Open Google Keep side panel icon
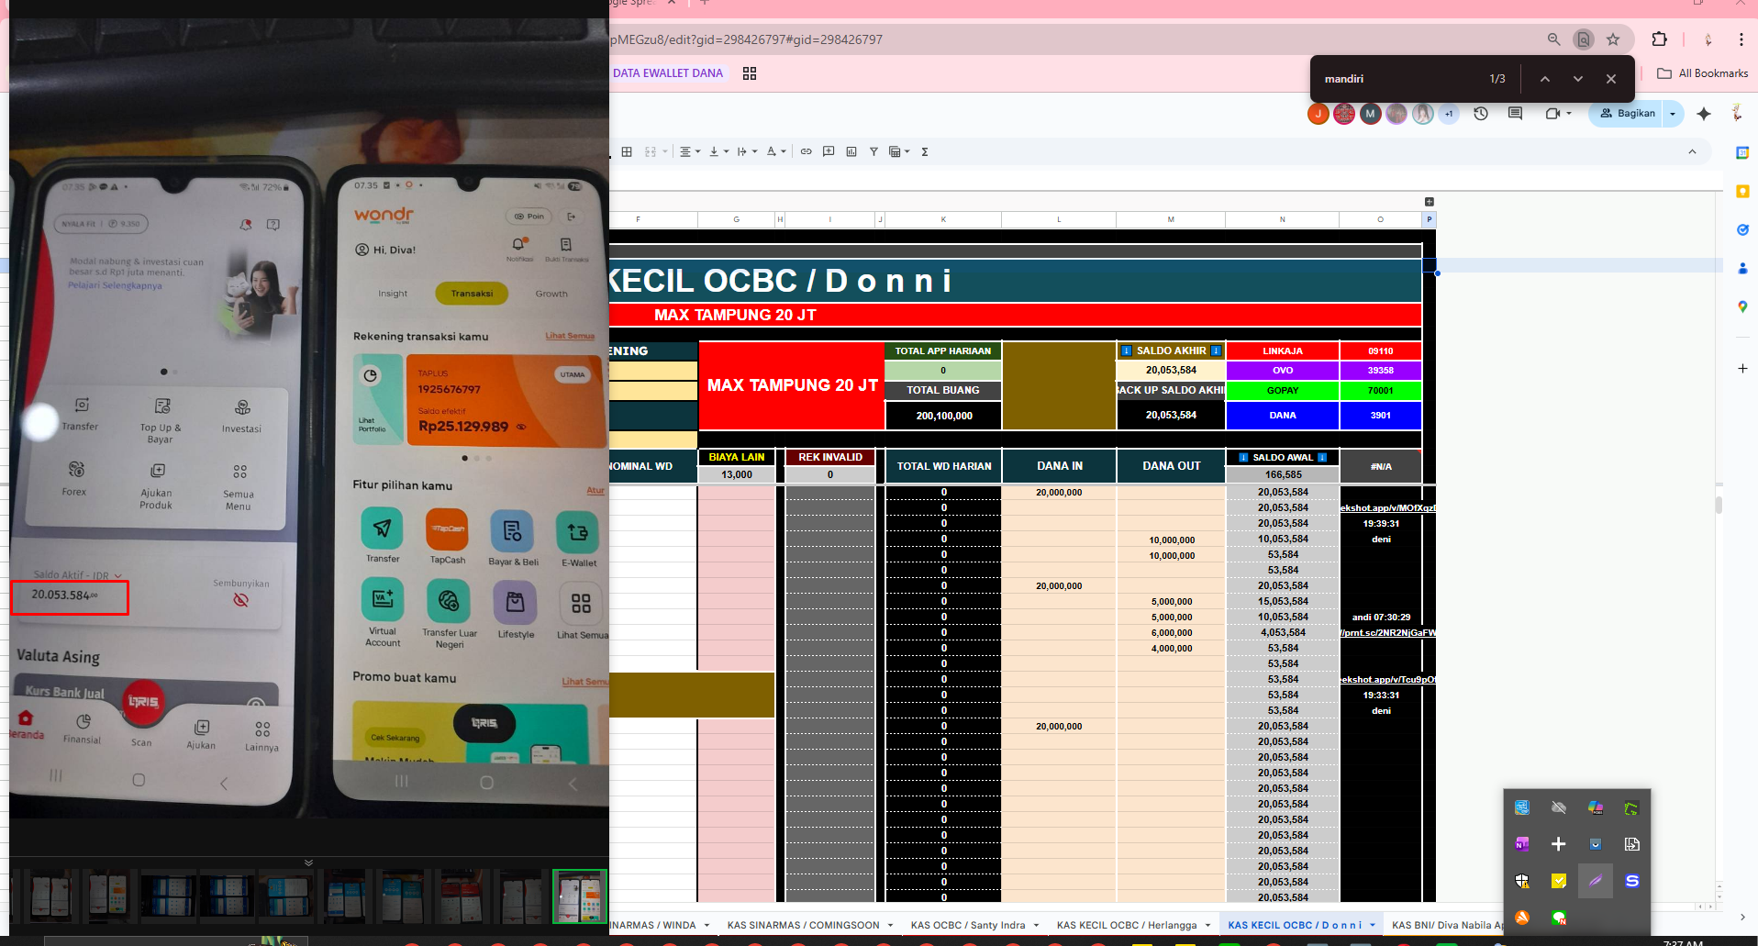The width and height of the screenshot is (1758, 946). (1742, 191)
